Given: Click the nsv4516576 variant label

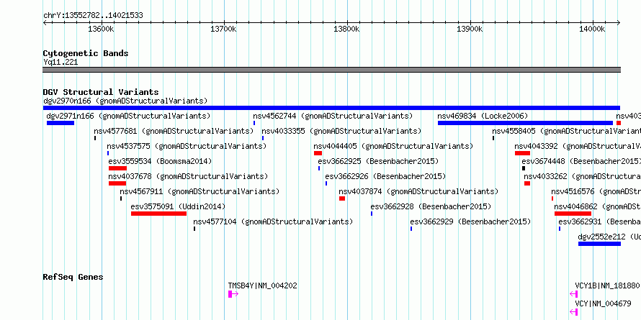Looking at the screenshot, I should click(596, 191).
